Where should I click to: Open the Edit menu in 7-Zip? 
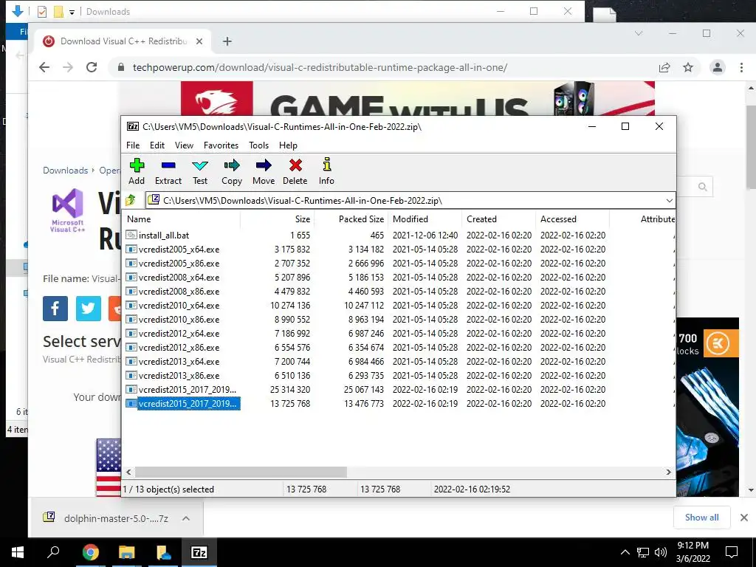[157, 145]
